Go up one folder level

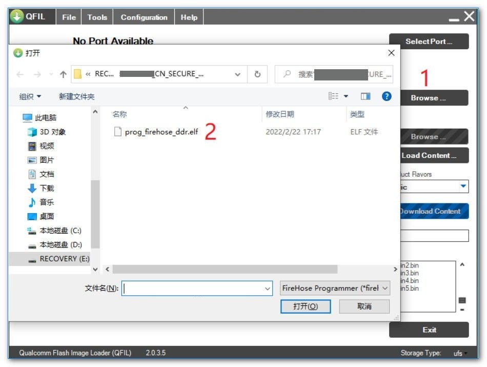click(x=64, y=74)
